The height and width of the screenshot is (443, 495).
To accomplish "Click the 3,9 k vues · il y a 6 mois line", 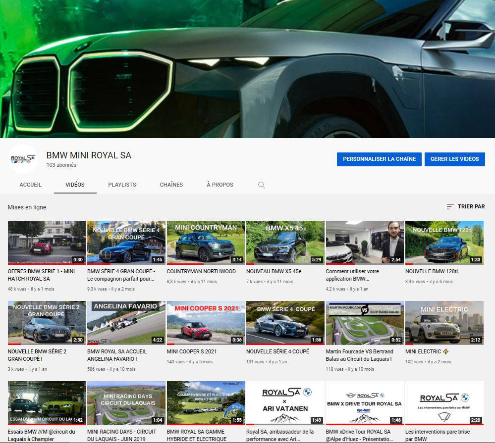I will click(x=429, y=282).
